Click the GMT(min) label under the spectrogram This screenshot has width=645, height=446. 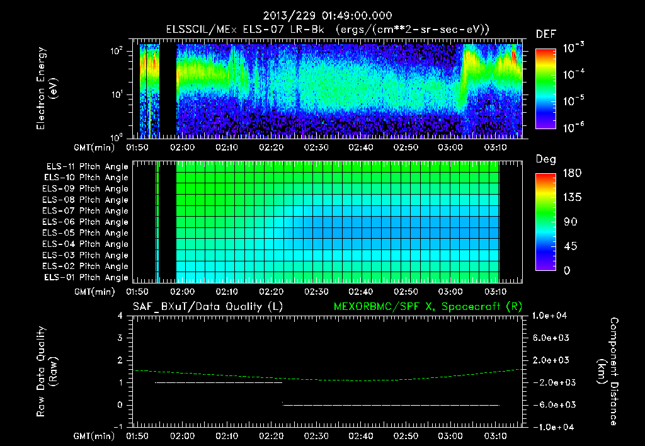pyautogui.click(x=94, y=147)
